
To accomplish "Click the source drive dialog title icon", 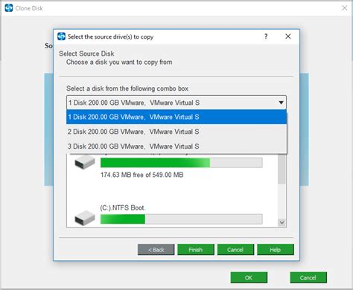I will tap(61, 36).
